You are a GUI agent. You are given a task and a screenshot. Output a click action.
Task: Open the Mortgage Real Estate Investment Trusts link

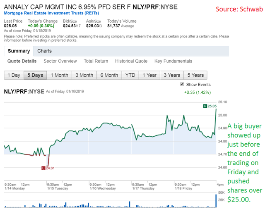pyautogui.click(x=51, y=13)
